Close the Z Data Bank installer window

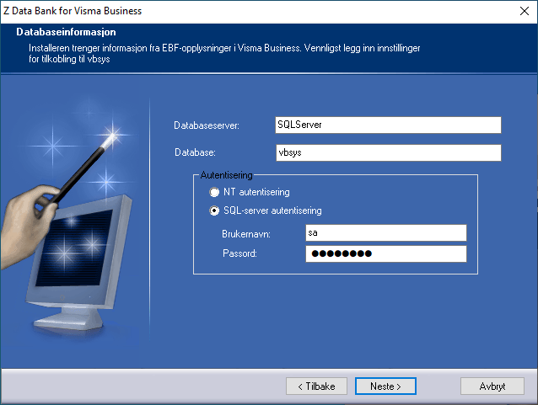click(522, 11)
